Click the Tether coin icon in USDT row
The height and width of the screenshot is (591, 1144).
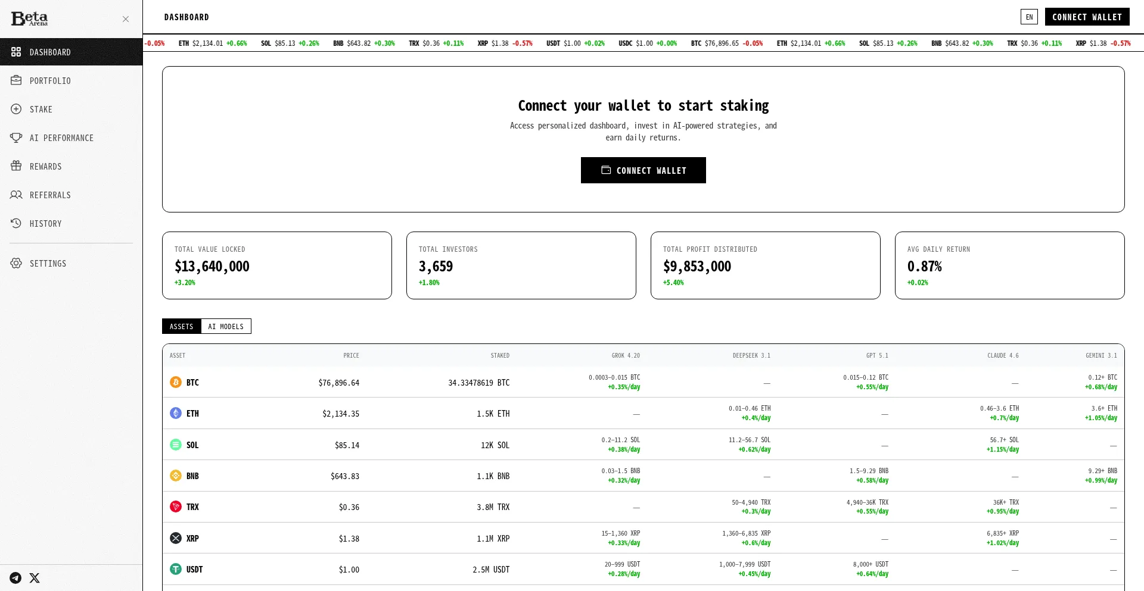point(176,569)
